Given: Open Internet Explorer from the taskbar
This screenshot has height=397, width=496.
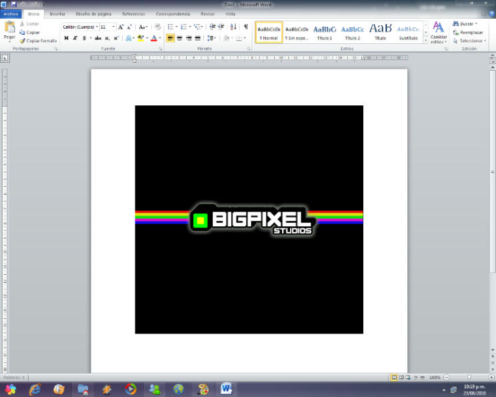Looking at the screenshot, I should click(x=35, y=389).
